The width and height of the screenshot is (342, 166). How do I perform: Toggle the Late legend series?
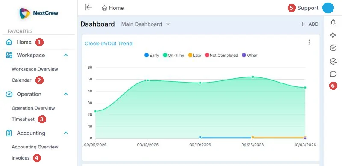pos(195,55)
